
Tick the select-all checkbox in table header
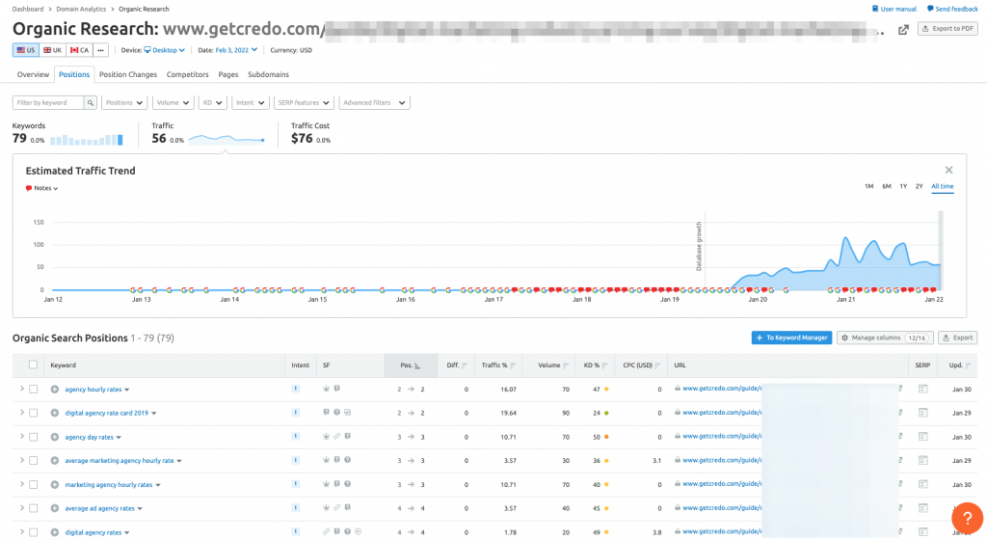coord(34,365)
